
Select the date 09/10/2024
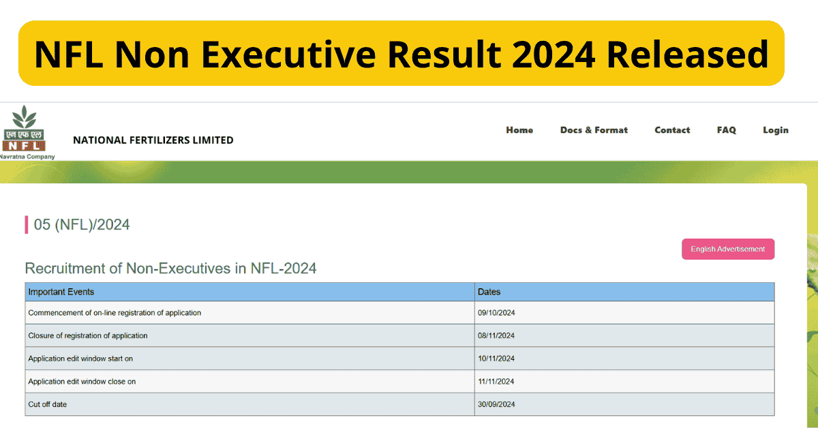click(x=496, y=313)
